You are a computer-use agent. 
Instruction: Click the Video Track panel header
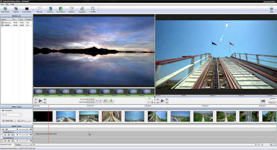[x=17, y=107]
